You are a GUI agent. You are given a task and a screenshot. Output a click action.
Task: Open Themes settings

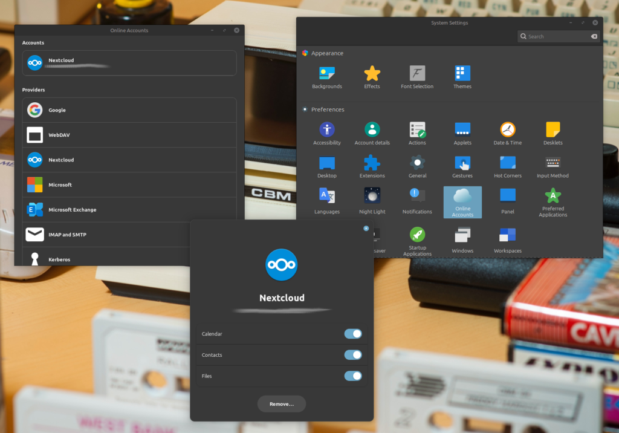pos(462,77)
